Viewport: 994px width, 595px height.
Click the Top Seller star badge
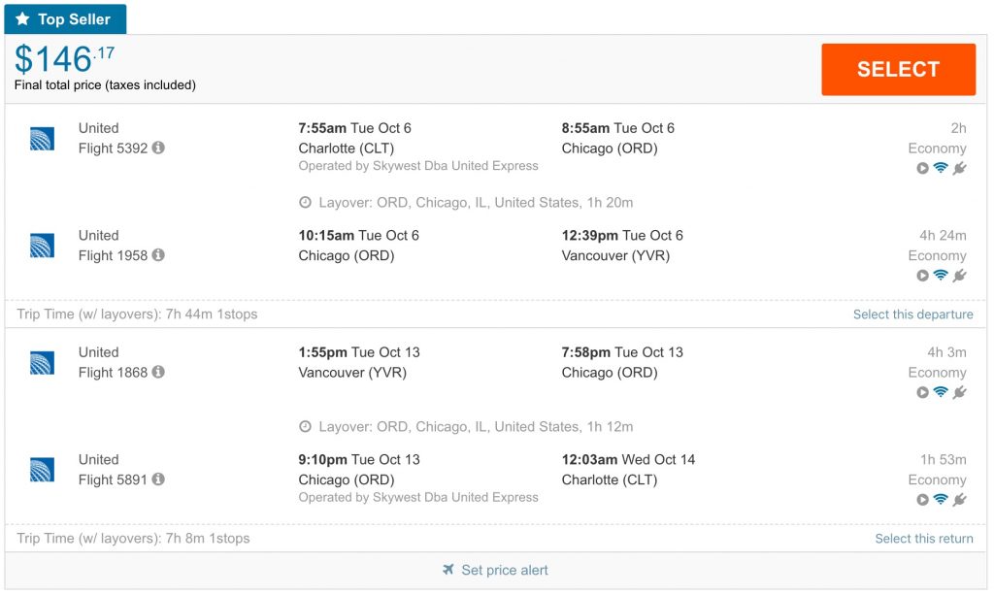(x=65, y=19)
